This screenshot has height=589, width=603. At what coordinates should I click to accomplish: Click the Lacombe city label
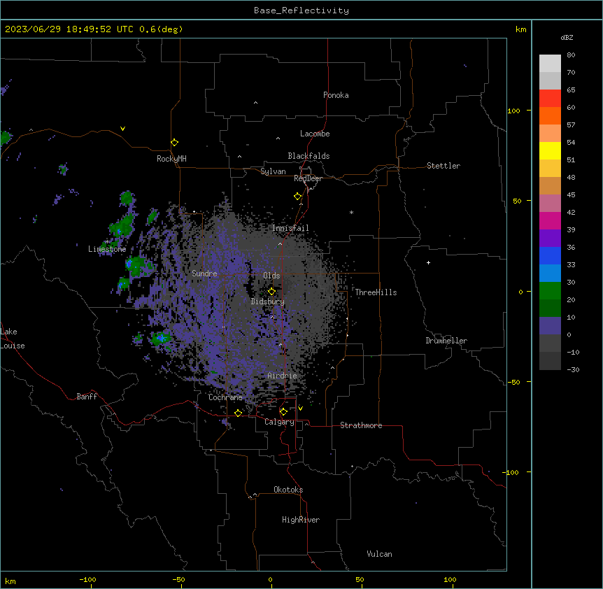(315, 134)
